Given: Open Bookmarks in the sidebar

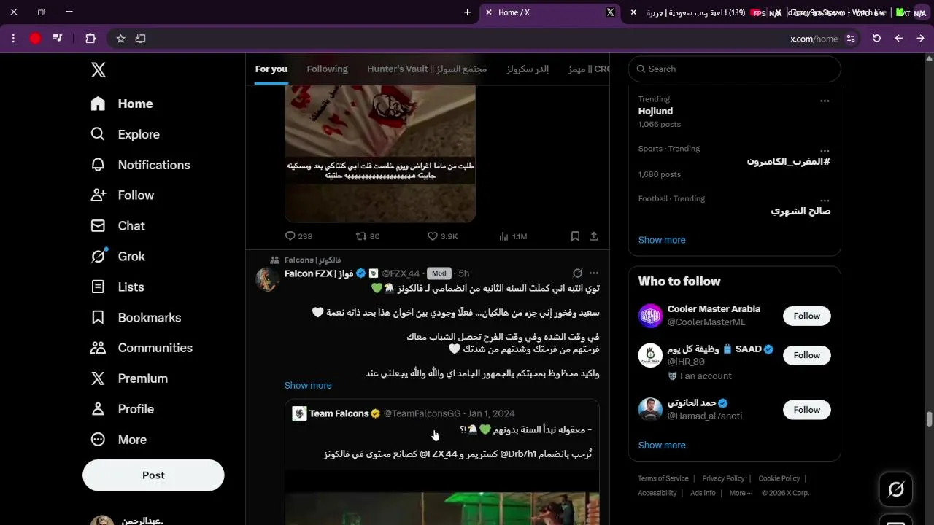Looking at the screenshot, I should [x=136, y=318].
